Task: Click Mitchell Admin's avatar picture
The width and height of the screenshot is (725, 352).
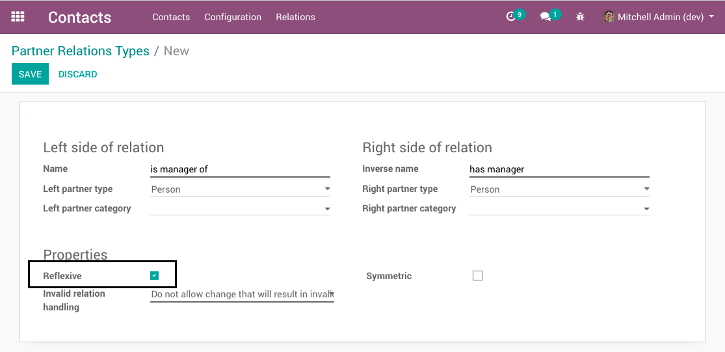Action: [609, 17]
